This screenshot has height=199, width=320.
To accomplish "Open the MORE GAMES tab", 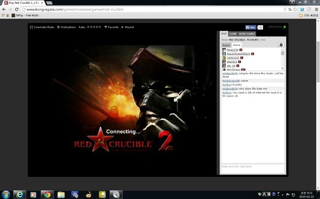I will (x=246, y=34).
